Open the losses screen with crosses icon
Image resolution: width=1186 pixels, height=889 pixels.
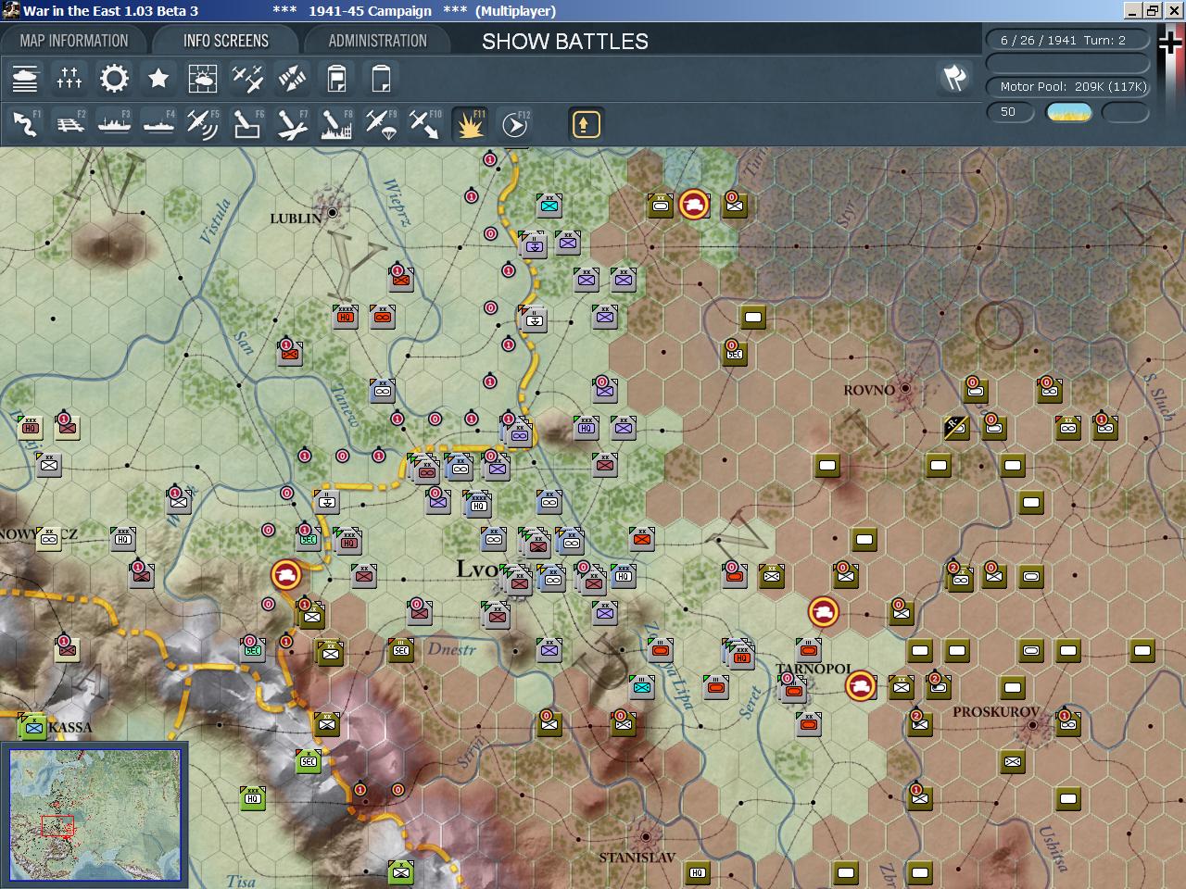tap(69, 79)
